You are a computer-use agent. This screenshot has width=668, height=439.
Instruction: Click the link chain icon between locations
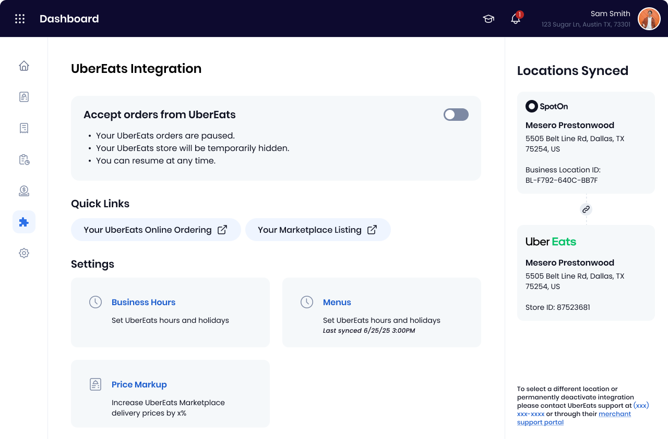pyautogui.click(x=586, y=209)
